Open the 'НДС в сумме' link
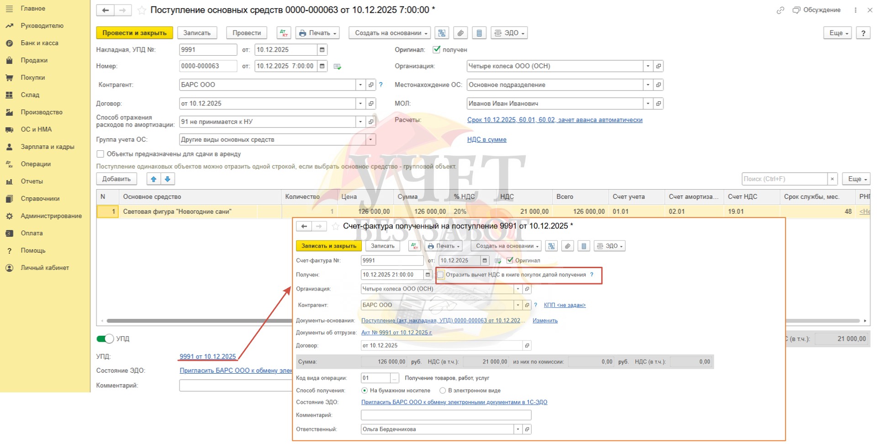This screenshot has height=444, width=877. coord(486,140)
